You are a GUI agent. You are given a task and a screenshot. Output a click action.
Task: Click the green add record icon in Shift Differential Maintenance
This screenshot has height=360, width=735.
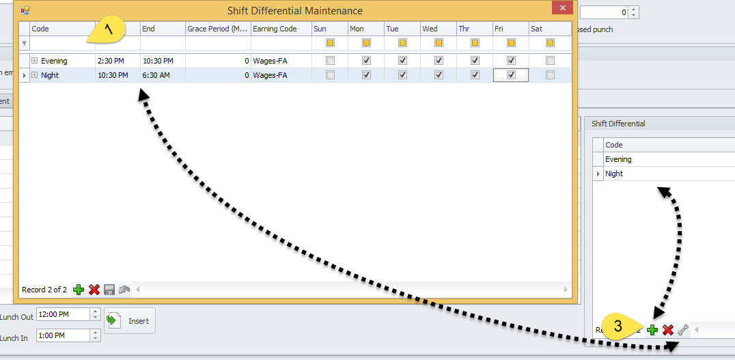click(x=79, y=290)
